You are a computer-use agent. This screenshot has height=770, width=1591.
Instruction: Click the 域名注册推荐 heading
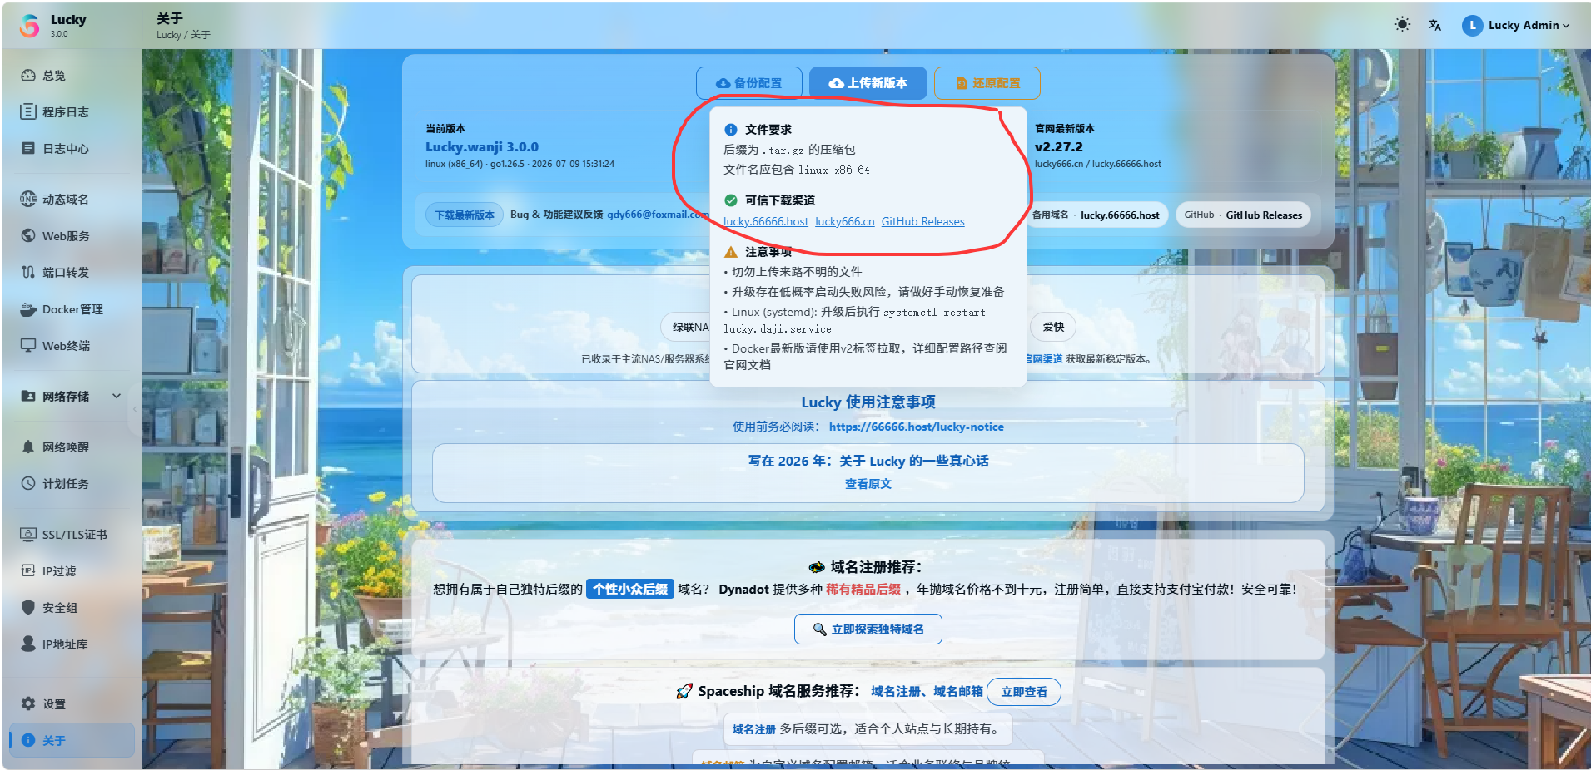[876, 567]
